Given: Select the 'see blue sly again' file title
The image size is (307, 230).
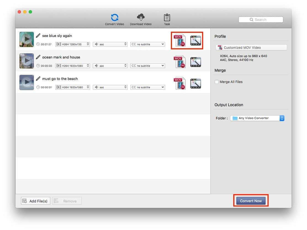Looking at the screenshot, I should 57,36.
